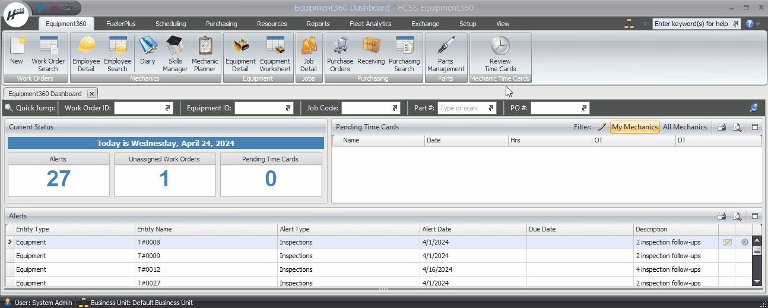Image resolution: width=768 pixels, height=308 pixels.
Task: Launch the Skills Manager
Action: pyautogui.click(x=175, y=53)
